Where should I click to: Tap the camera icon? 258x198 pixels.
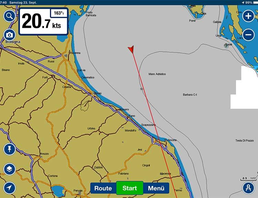pos(10,35)
